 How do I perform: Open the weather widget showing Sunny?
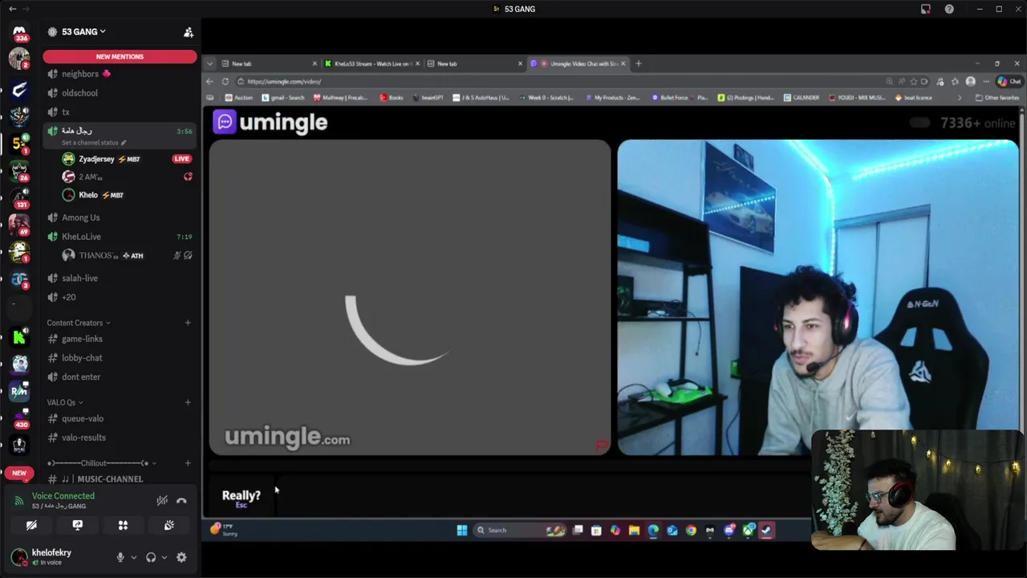tap(225, 530)
